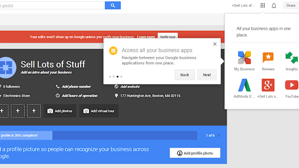299x168 pixels.
Task: Click the 177 Huntington Ave address
Action: [x=150, y=96]
